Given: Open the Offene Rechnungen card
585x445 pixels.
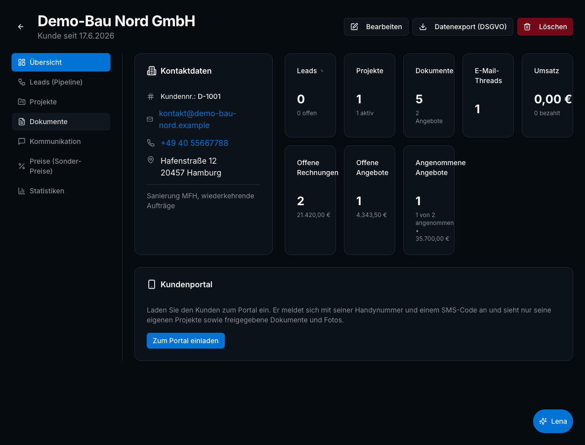Looking at the screenshot, I should pyautogui.click(x=310, y=200).
